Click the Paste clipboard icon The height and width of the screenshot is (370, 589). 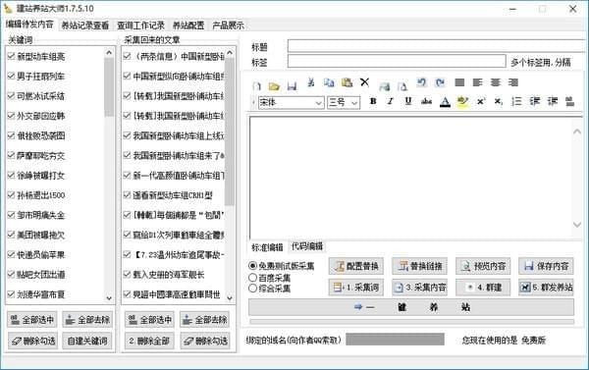point(347,82)
